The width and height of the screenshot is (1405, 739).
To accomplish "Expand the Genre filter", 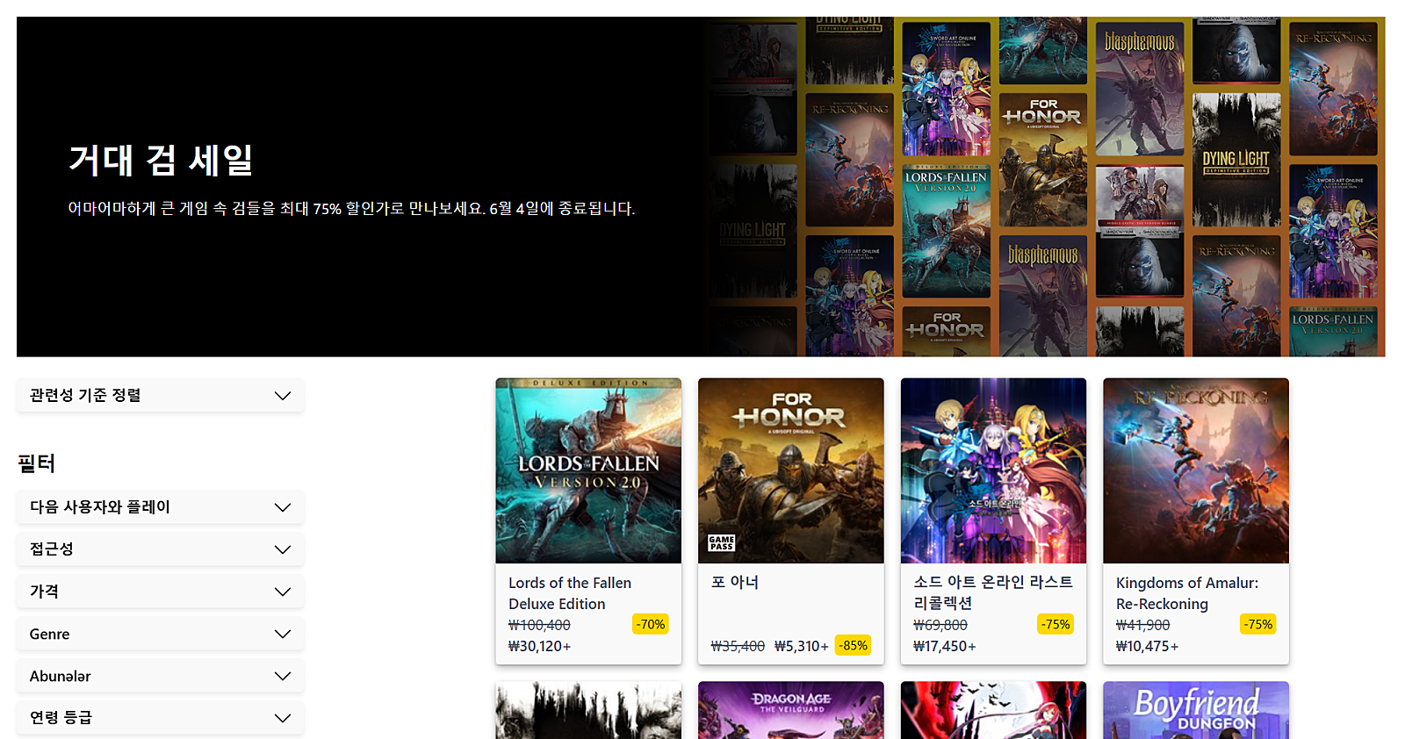I will click(161, 634).
